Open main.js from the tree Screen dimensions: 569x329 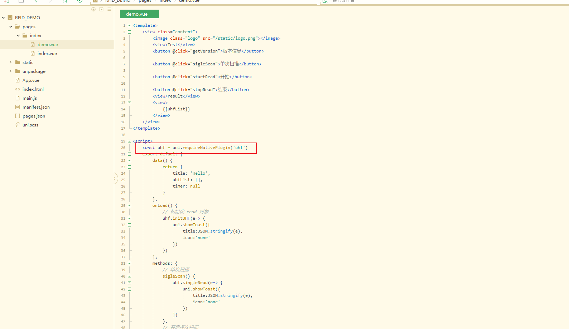[x=30, y=98]
